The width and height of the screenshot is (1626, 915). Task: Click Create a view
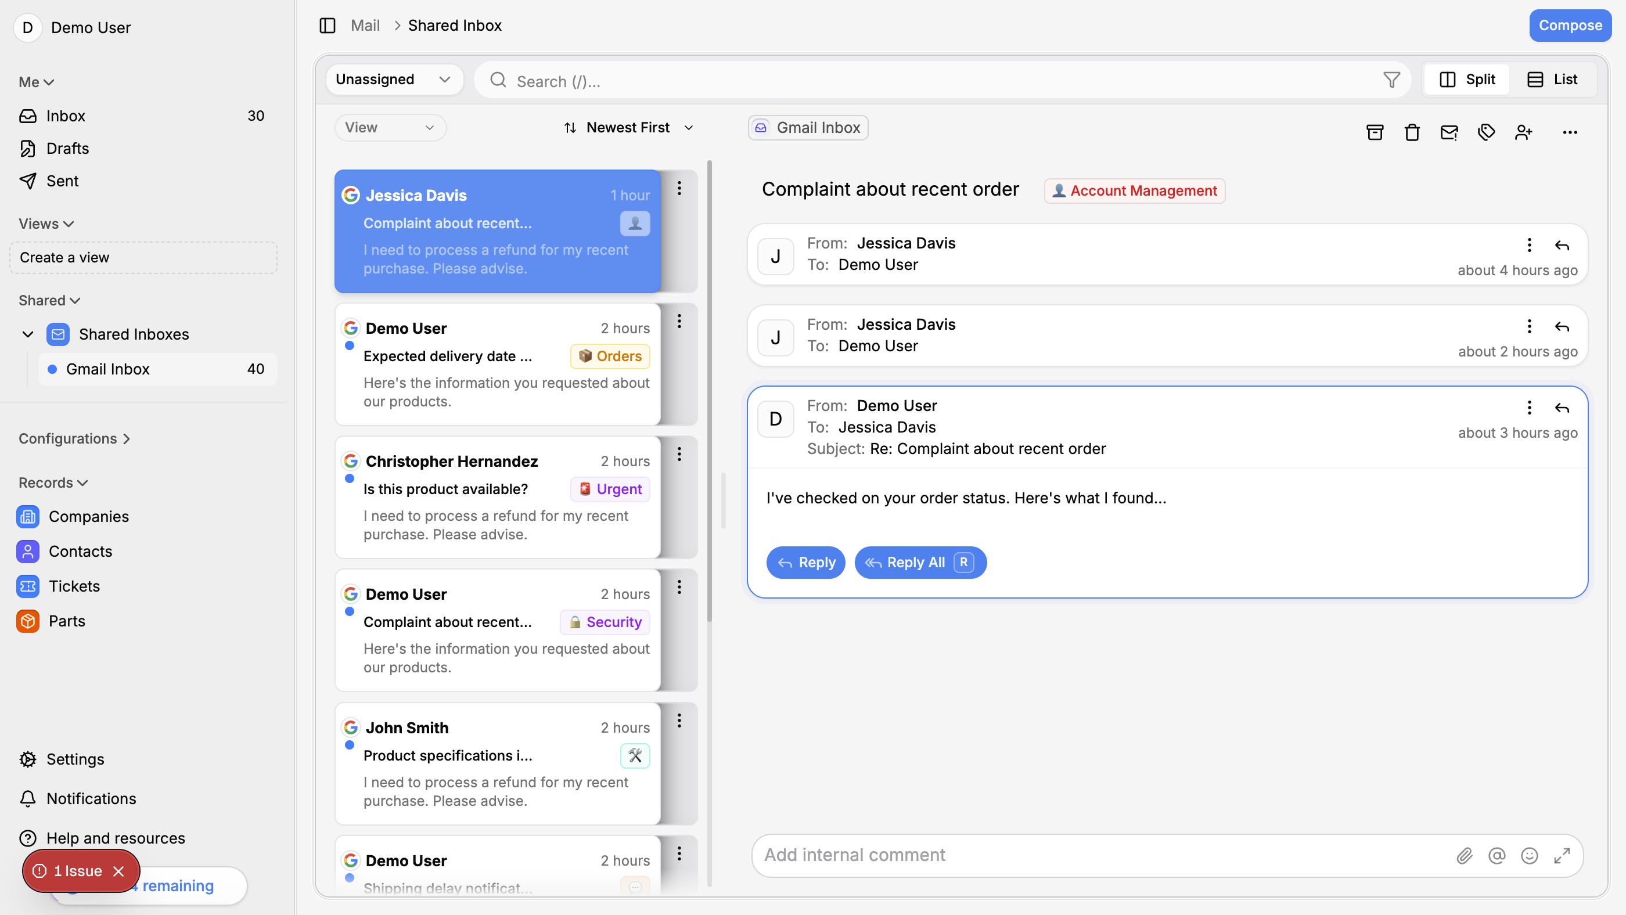(143, 257)
